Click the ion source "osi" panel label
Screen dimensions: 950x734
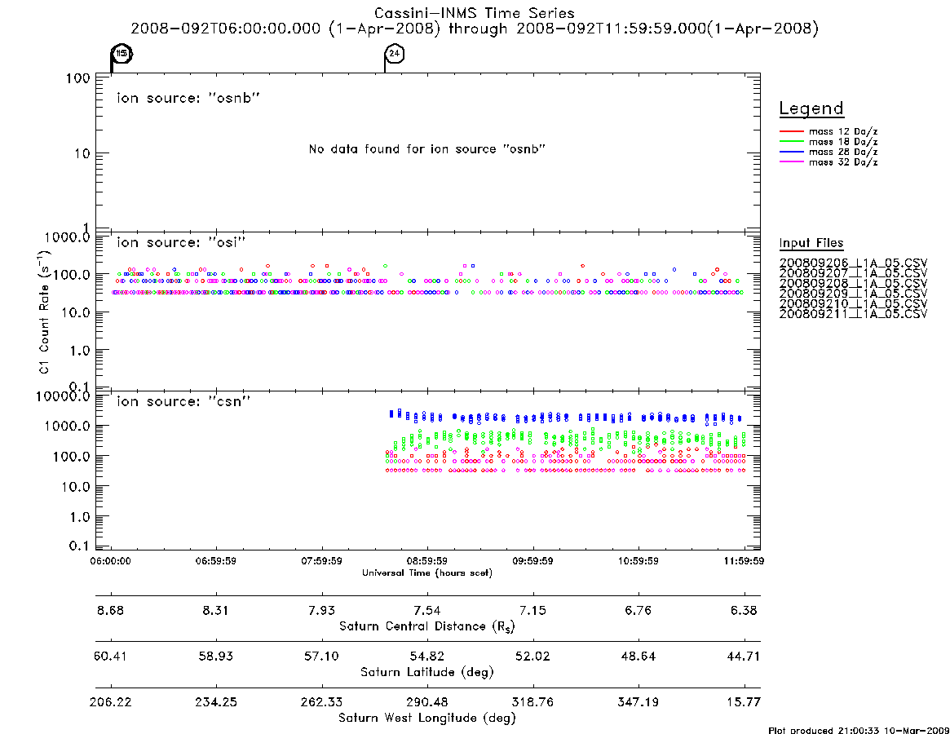pos(181,242)
